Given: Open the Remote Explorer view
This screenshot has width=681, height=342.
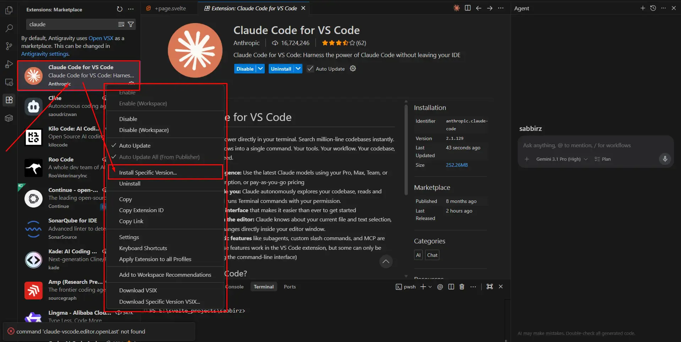Looking at the screenshot, I should (x=9, y=82).
